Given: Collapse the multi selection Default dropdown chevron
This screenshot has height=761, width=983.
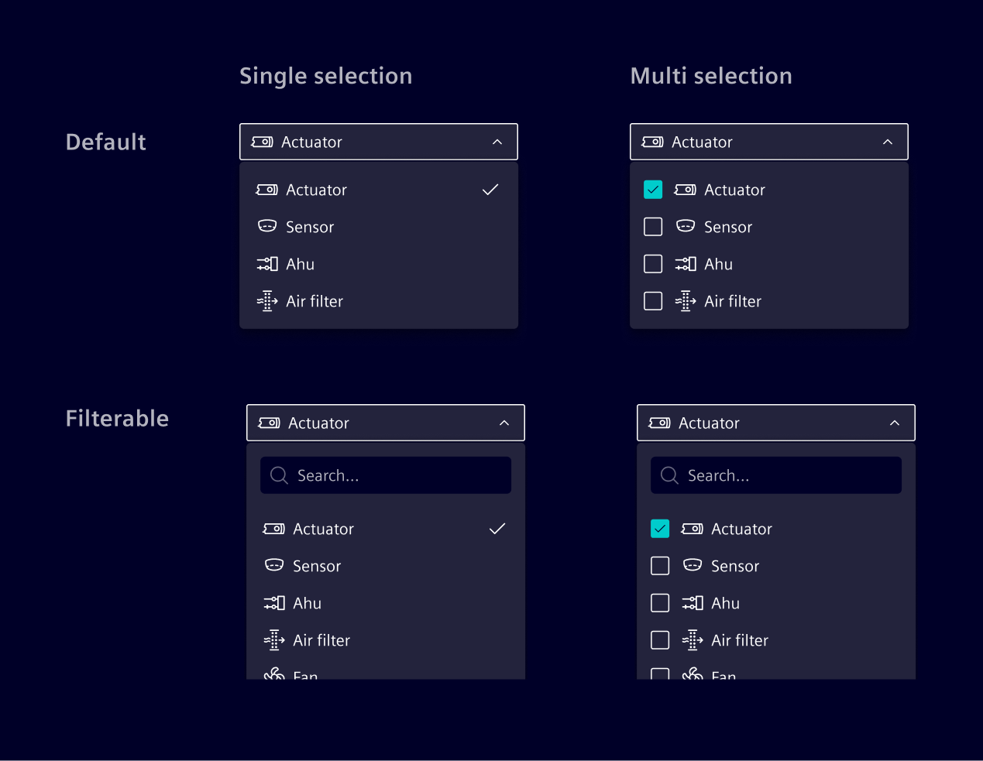Looking at the screenshot, I should coord(887,142).
